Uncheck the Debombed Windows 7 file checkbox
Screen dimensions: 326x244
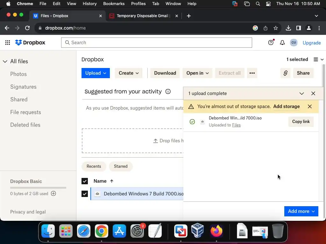pyautogui.click(x=85, y=194)
